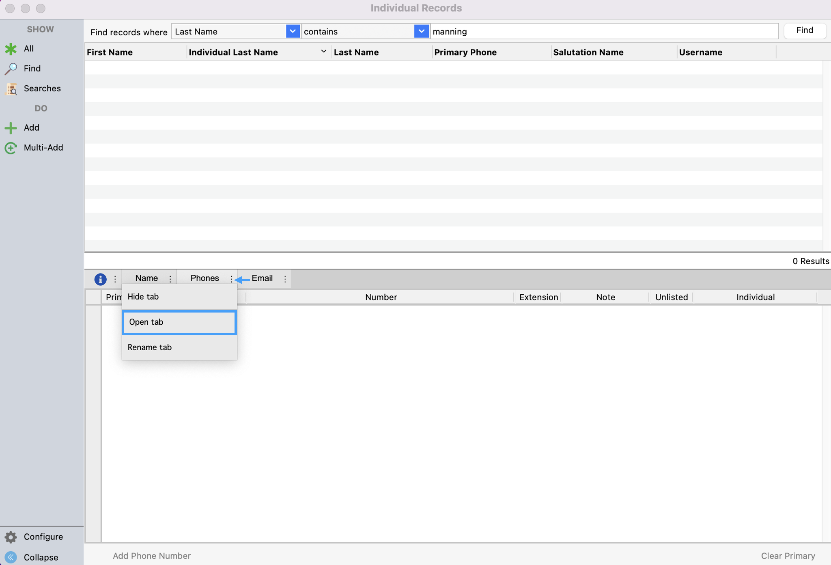The height and width of the screenshot is (565, 831).
Task: Click the magnifying glass Find icon
Action: 11,69
